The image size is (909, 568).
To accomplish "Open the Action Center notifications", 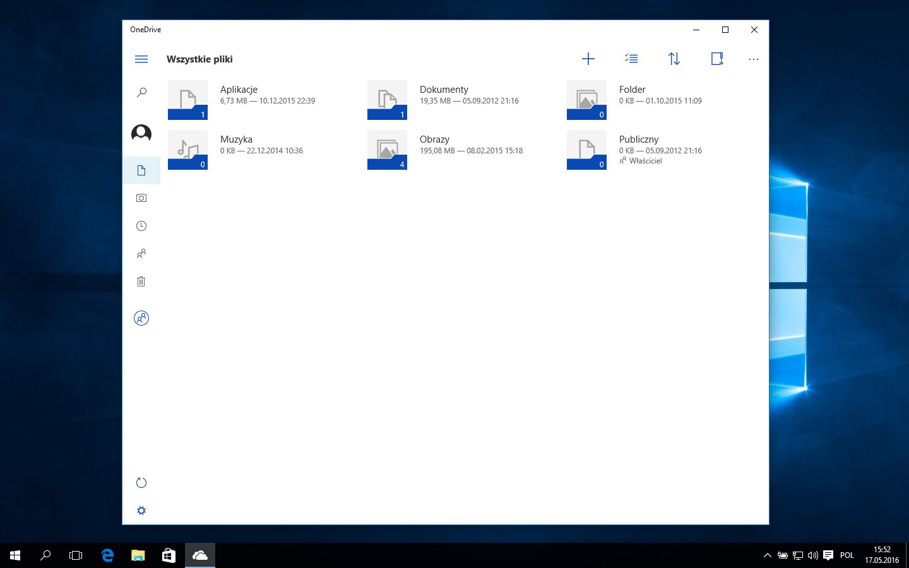I will click(828, 555).
